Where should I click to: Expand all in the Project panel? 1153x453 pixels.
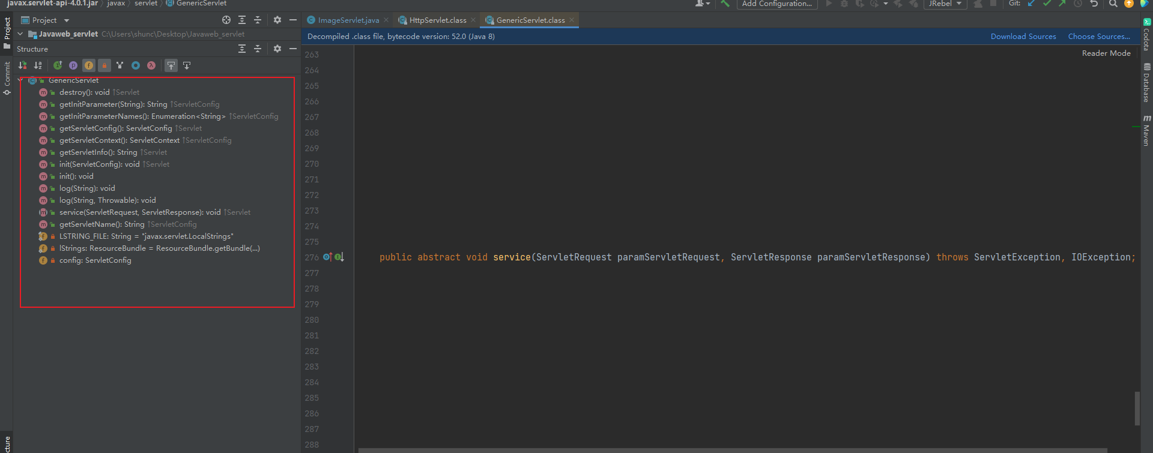[x=242, y=20]
